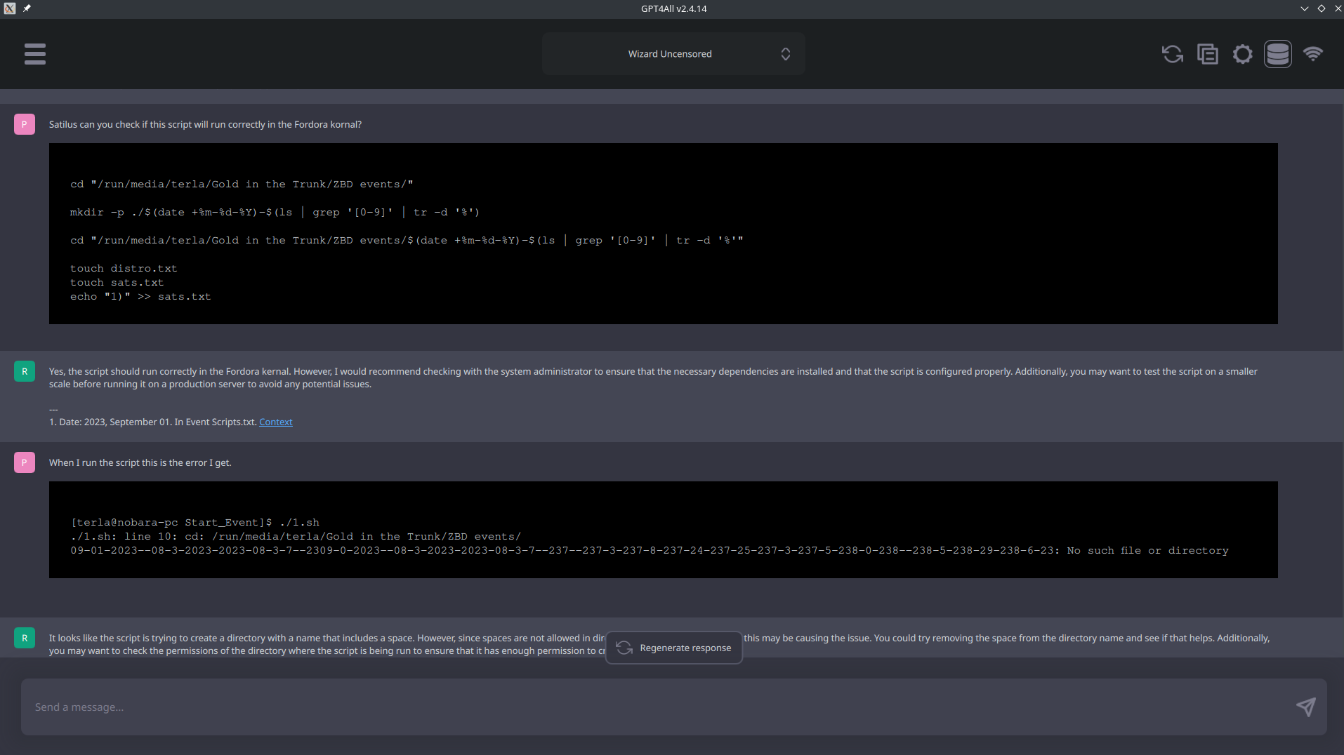This screenshot has width=1344, height=755.
Task: Click the reset conversation reload icon
Action: 1172,54
